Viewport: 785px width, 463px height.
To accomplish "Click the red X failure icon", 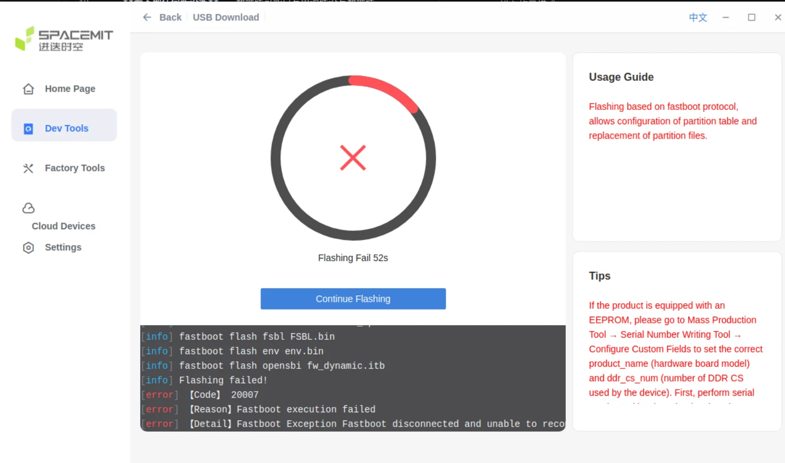I will 353,158.
